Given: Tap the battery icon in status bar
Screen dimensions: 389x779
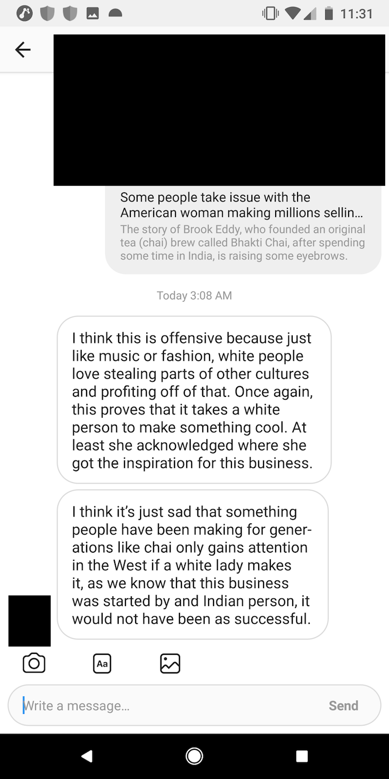Looking at the screenshot, I should tap(329, 14).
